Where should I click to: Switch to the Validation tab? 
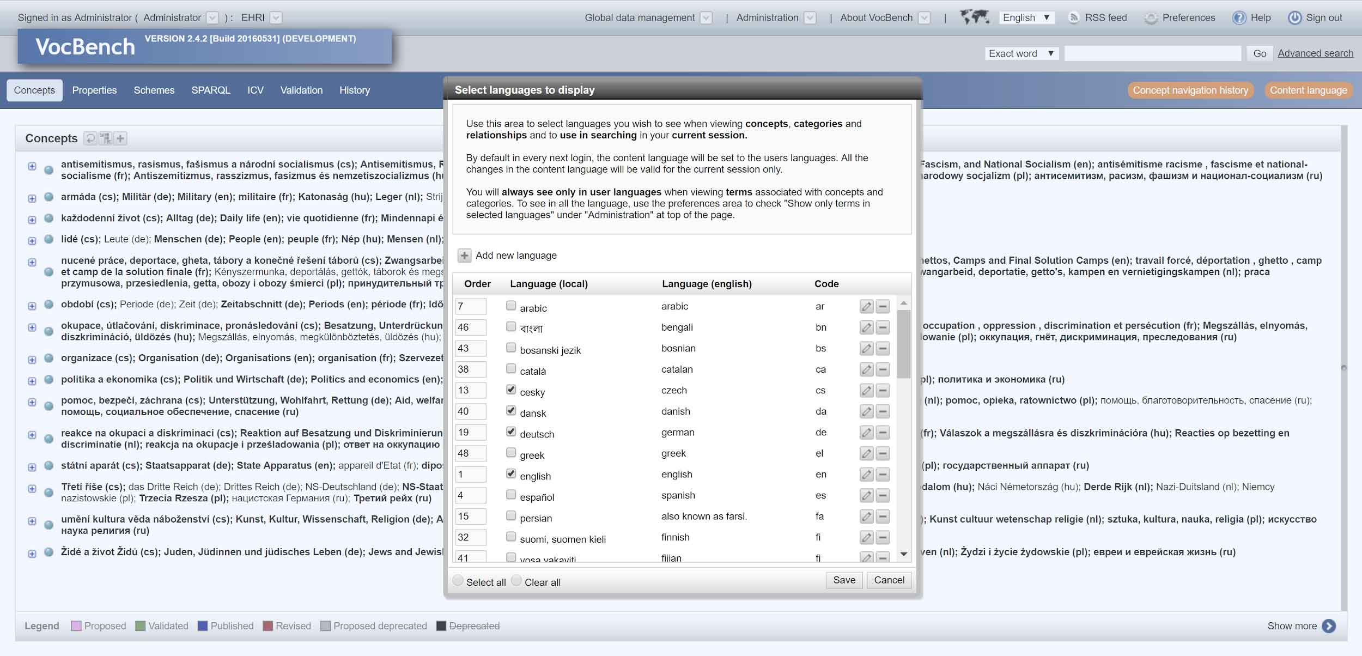(x=301, y=89)
